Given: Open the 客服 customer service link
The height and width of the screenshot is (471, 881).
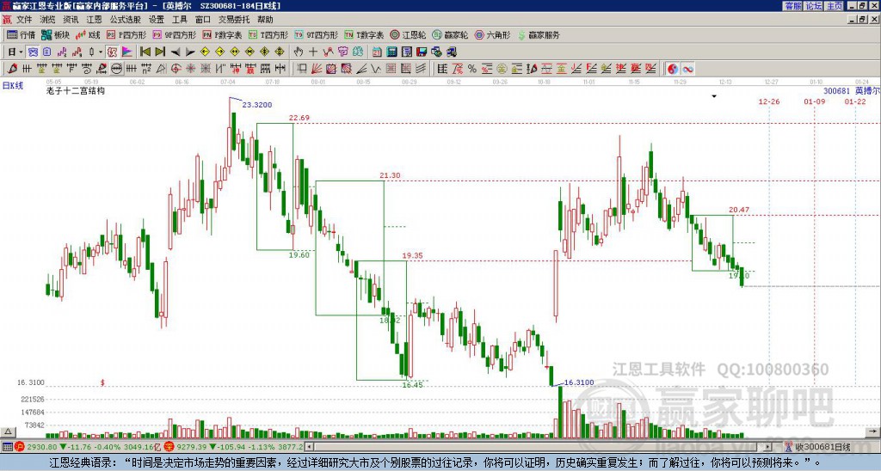Looking at the screenshot, I should tap(792, 6).
